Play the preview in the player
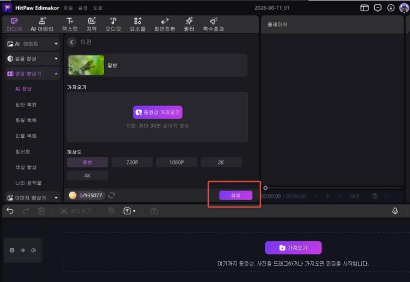 [327, 196]
